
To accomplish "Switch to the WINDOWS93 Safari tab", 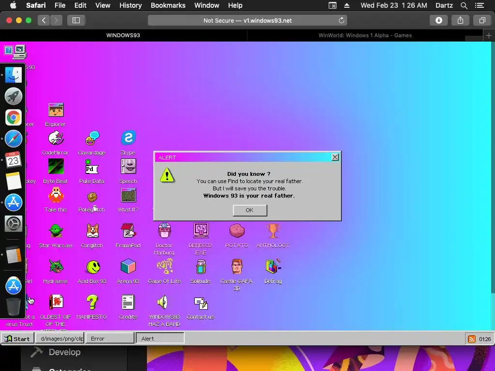I will tap(123, 35).
